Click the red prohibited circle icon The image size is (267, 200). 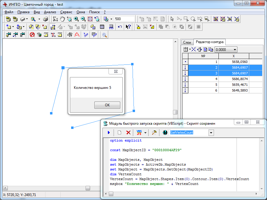32,35
